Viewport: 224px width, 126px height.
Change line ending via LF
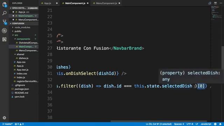(197, 124)
